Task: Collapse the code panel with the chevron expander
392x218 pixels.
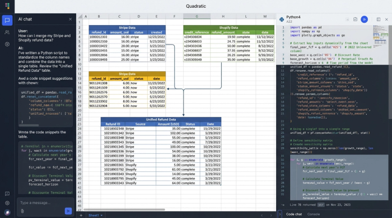Action: point(280,214)
